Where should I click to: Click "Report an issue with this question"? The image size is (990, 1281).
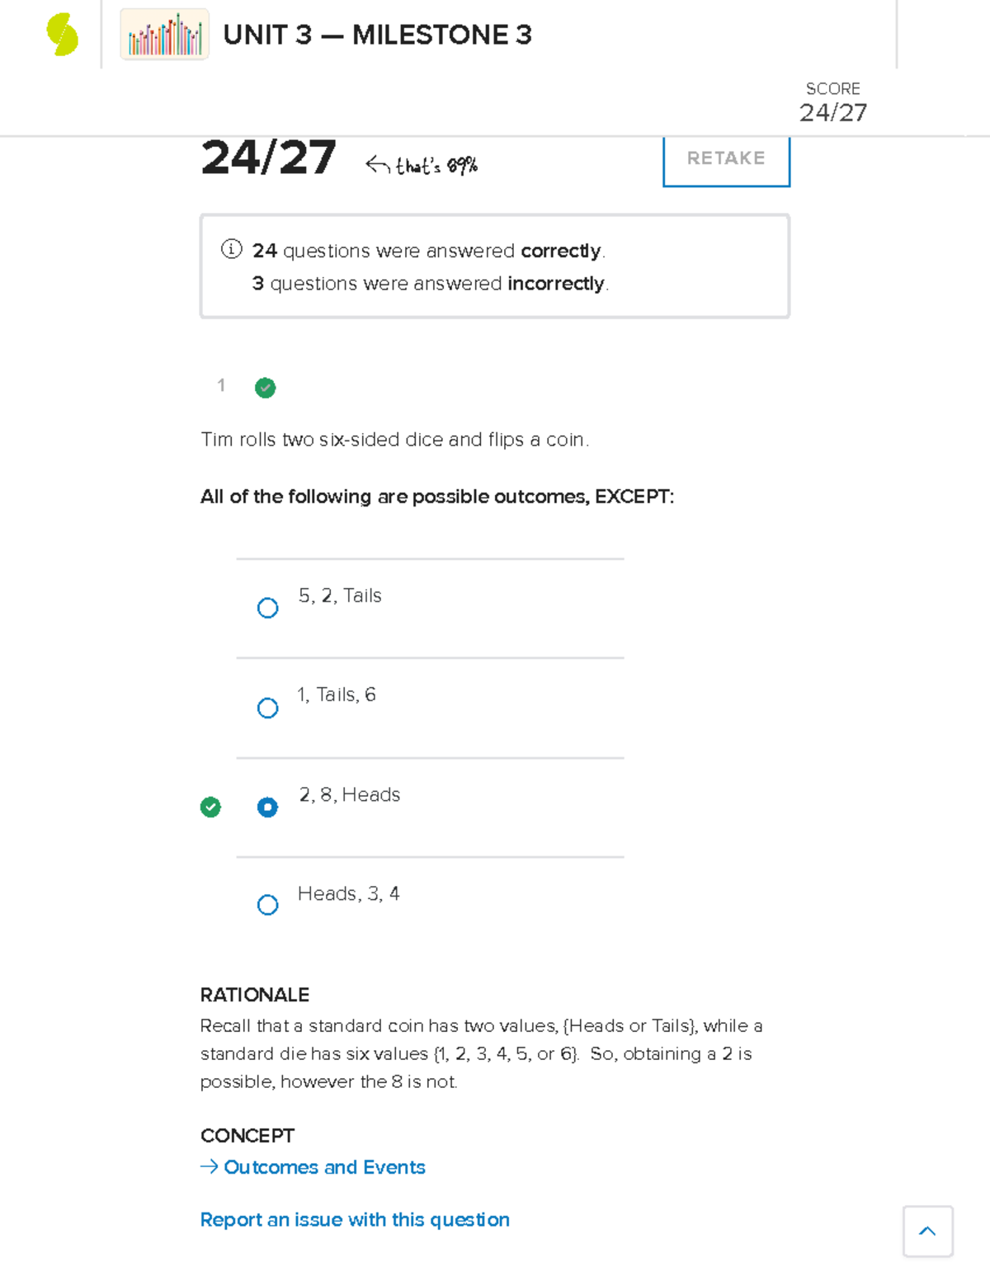(355, 1219)
